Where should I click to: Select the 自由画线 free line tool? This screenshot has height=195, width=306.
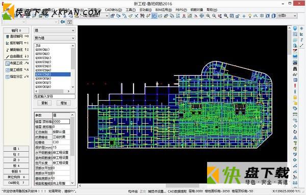click(16, 57)
